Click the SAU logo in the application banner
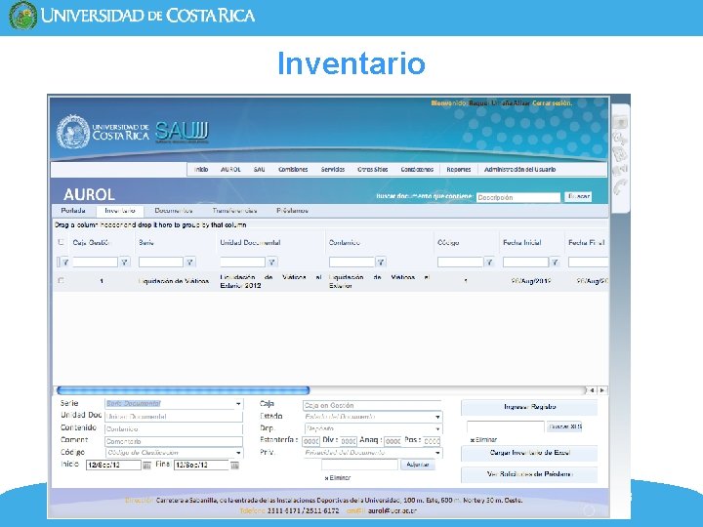Screen dimensions: 703x527 click(182, 132)
